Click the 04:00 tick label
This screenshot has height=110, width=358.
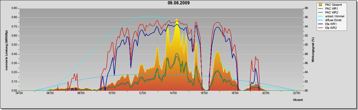pyautogui.click(x=19, y=94)
